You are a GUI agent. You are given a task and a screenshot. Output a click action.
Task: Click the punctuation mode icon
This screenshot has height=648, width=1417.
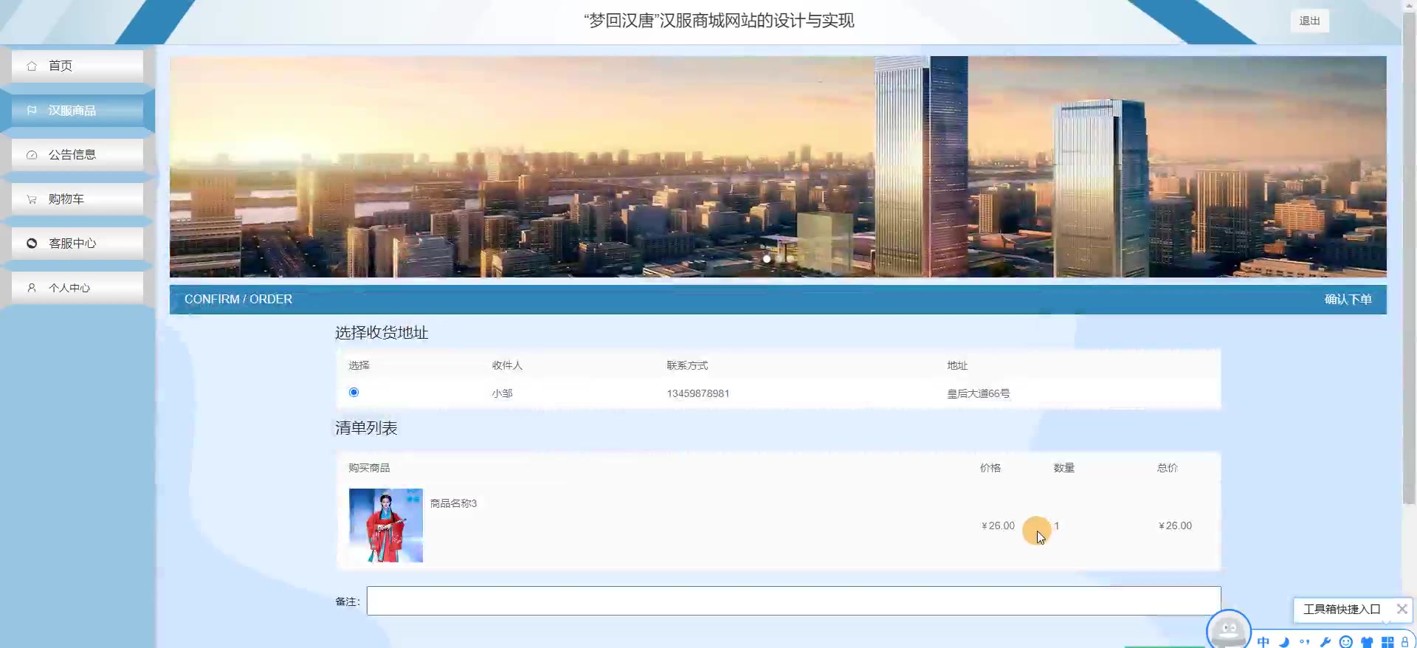pos(1305,641)
